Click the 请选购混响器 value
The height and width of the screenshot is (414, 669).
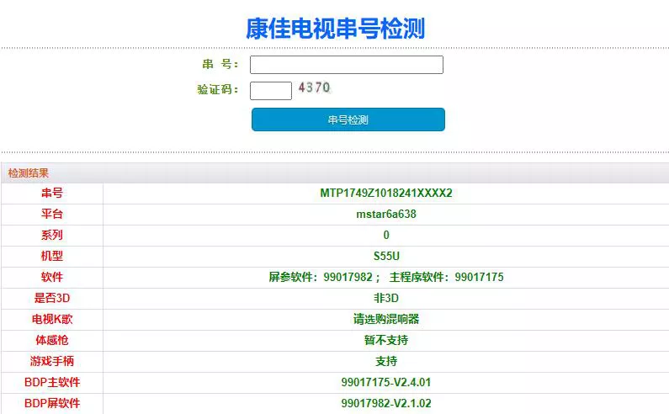[x=386, y=319]
